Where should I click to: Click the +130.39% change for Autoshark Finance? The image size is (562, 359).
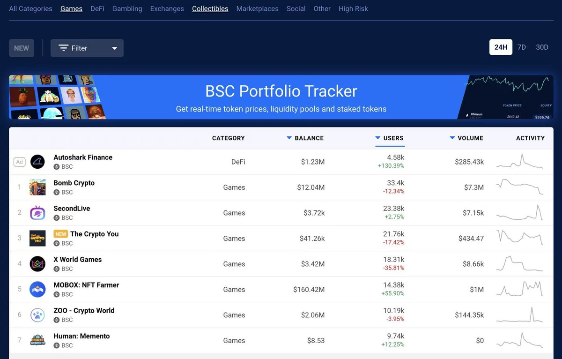[391, 166]
